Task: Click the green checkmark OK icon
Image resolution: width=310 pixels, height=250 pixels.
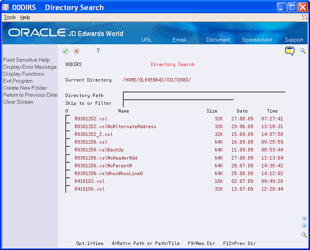Action: pos(65,51)
